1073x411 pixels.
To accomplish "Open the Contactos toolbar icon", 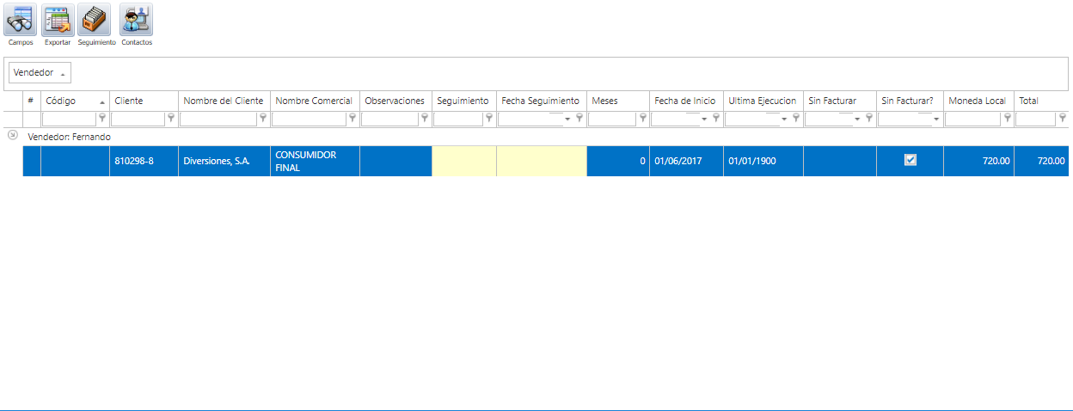I will pos(136,20).
